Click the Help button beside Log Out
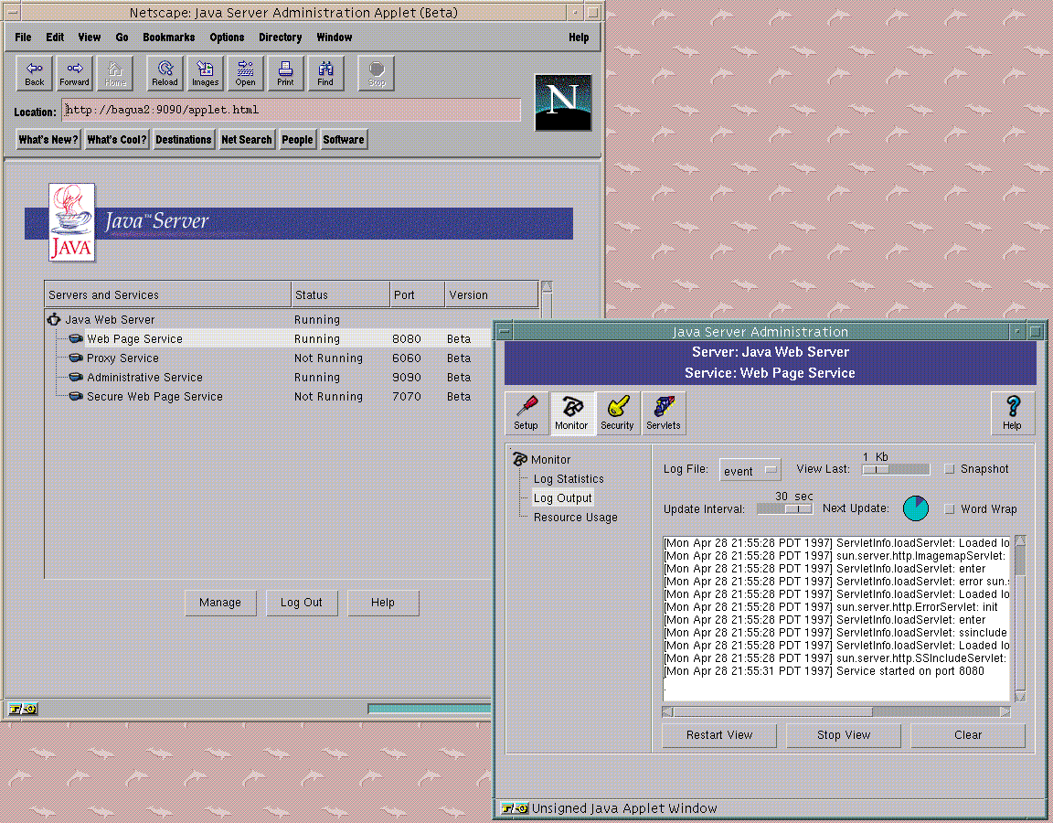Viewport: 1053px width, 823px height. (x=383, y=603)
